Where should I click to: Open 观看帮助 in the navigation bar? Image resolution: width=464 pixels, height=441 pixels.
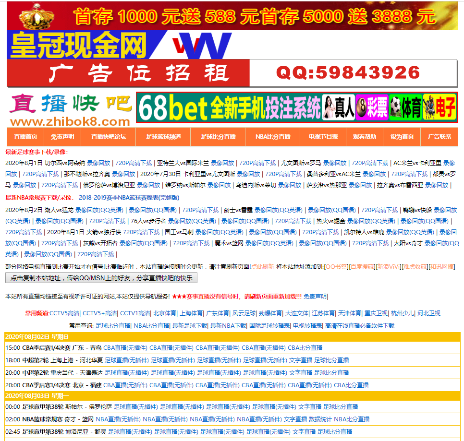(365, 137)
